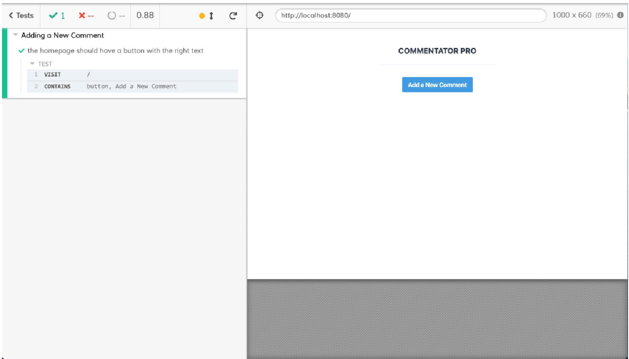Screen dimensions: 629x359
Task: Click the COMMENTATOR PRO heading
Action: pyautogui.click(x=437, y=51)
